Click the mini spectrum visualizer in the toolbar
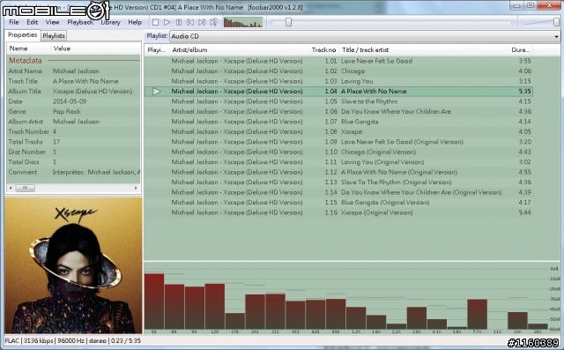 tap(243, 22)
